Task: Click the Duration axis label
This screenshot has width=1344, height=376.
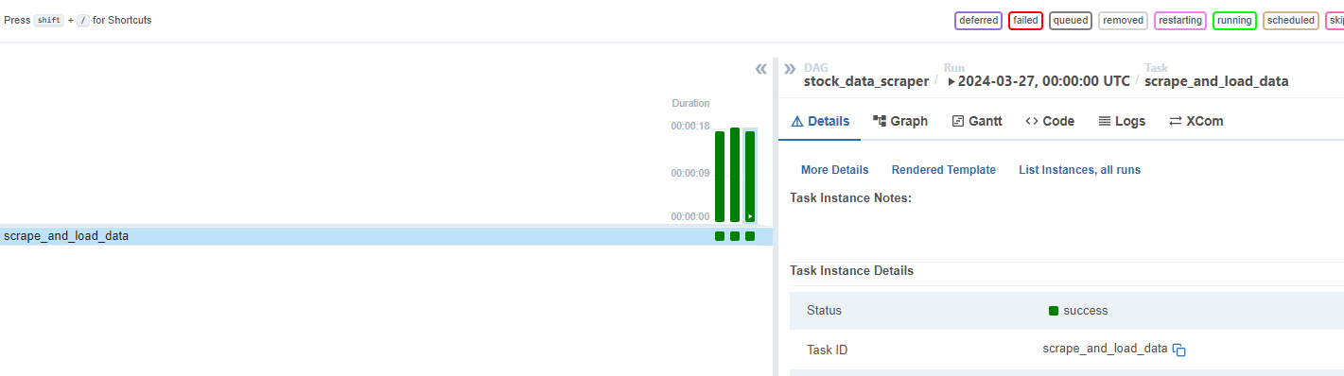Action: click(x=690, y=103)
